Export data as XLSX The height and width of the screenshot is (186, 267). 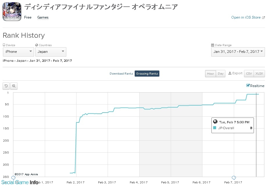tap(259, 74)
